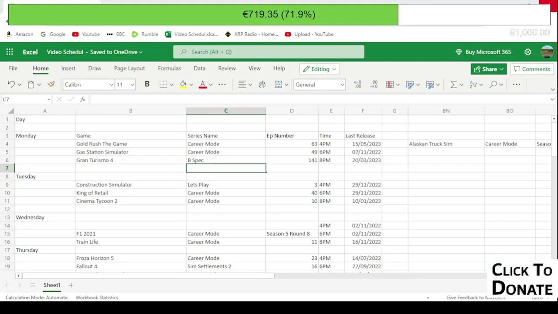Switch to the Draw tab

95,68
